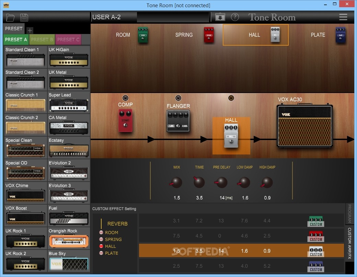
Task: Switch to the PRESET tab
Action: click(x=14, y=28)
